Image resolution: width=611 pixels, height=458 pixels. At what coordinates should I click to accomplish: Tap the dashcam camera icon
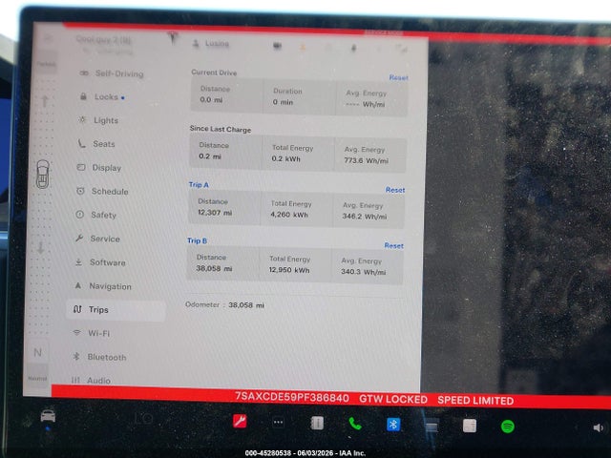277,46
